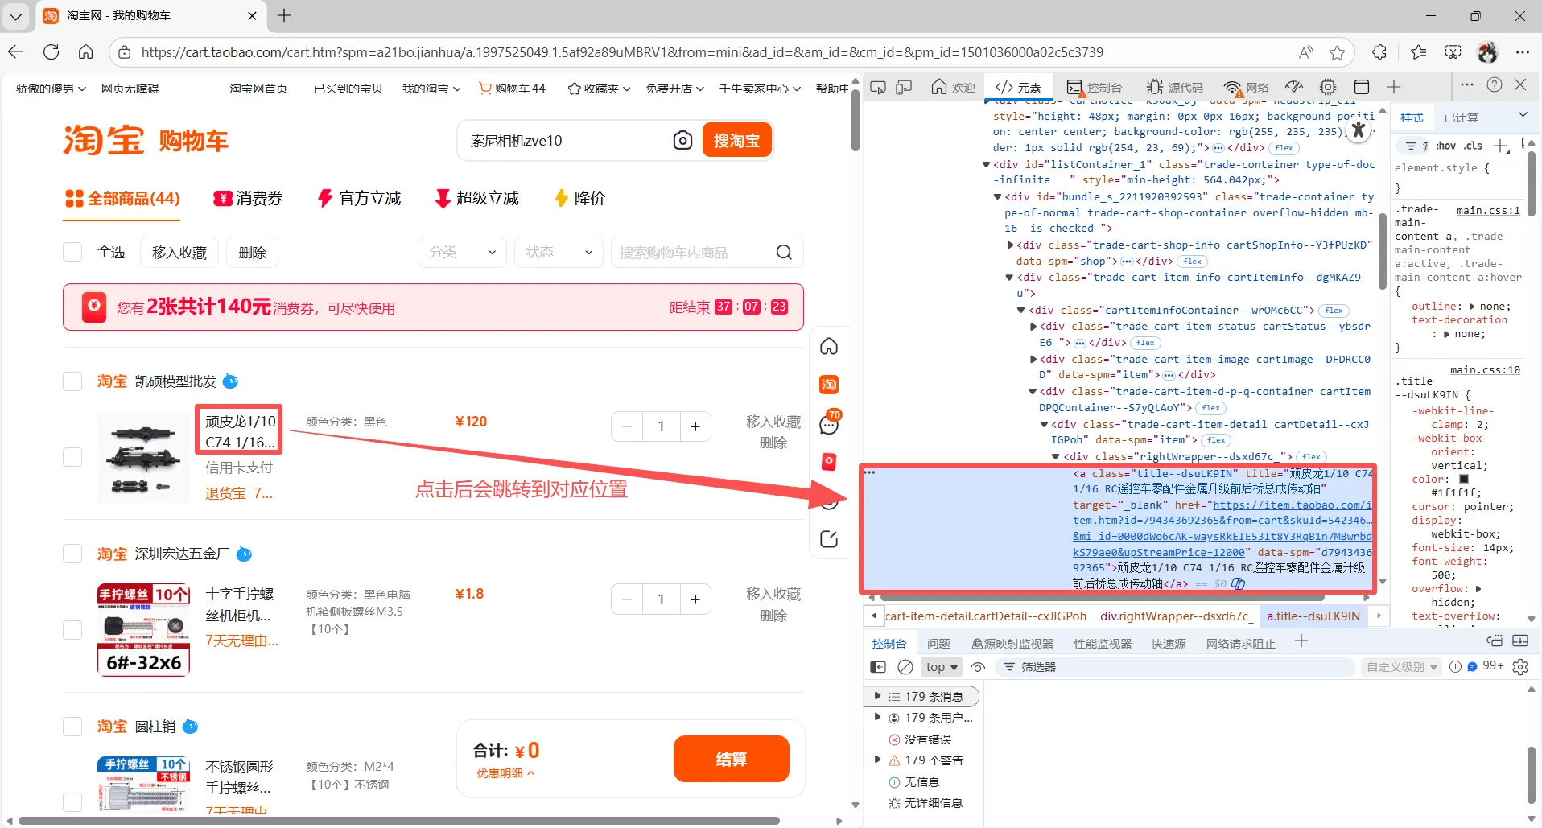Click the camera image-search icon in search bar
The width and height of the screenshot is (1542, 828).
pyautogui.click(x=684, y=140)
